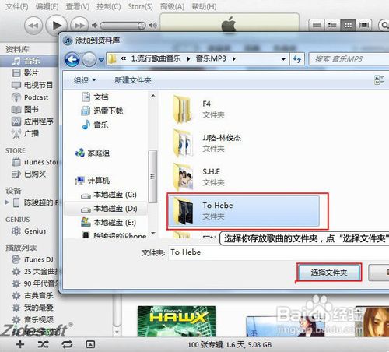Switch iTunes to Cover Flow view
Screen dimensions: 389x352
(x=363, y=25)
